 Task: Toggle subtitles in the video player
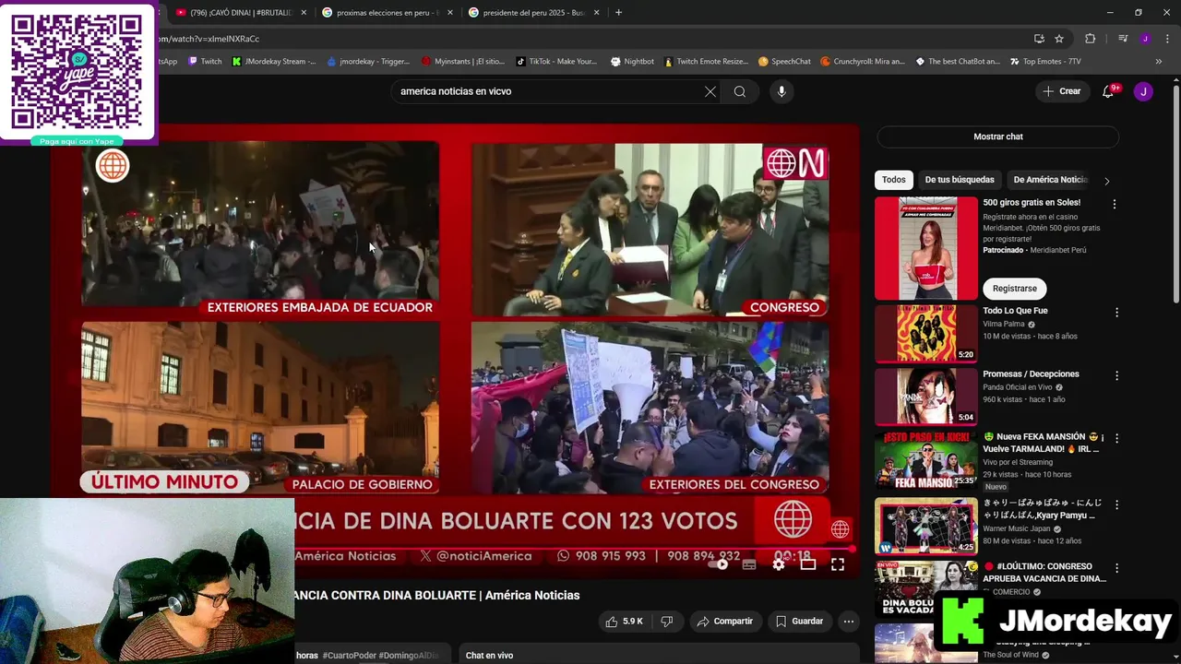pos(749,564)
